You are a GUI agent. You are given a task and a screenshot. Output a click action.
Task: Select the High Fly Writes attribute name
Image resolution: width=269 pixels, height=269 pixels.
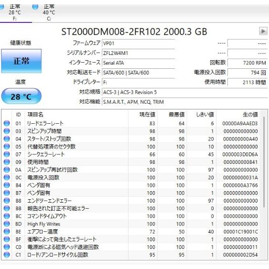tap(44, 224)
